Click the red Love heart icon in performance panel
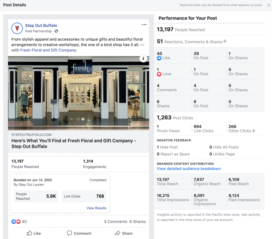 [x=159, y=74]
